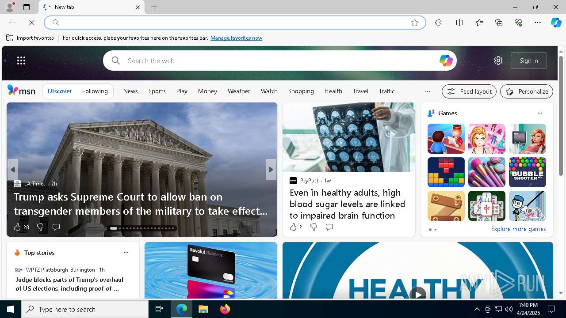Open the Microsoft apps grid launcher

[x=21, y=61]
